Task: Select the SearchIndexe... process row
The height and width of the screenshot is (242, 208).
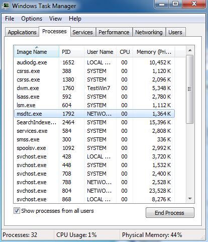Action: click(94, 122)
